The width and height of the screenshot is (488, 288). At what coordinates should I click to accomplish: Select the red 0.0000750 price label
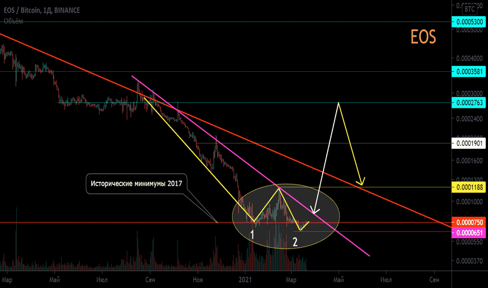[x=469, y=223]
